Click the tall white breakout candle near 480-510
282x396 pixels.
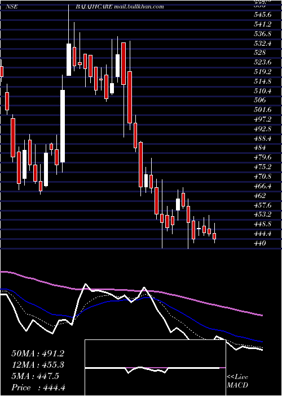tap(63, 126)
